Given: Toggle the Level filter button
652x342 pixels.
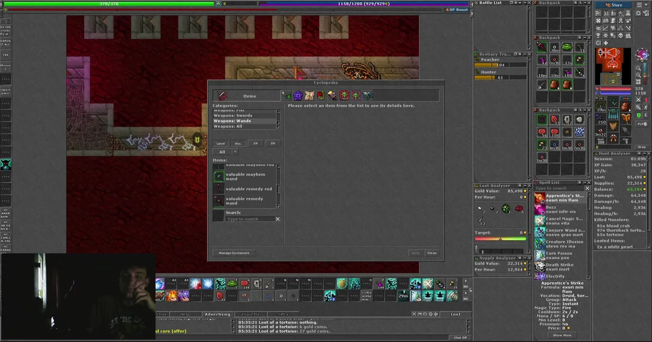Looking at the screenshot, I should coord(221,143).
